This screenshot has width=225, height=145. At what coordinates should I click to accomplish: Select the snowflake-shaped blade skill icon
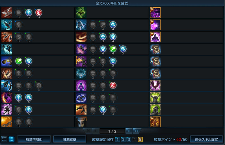[x=81, y=73]
